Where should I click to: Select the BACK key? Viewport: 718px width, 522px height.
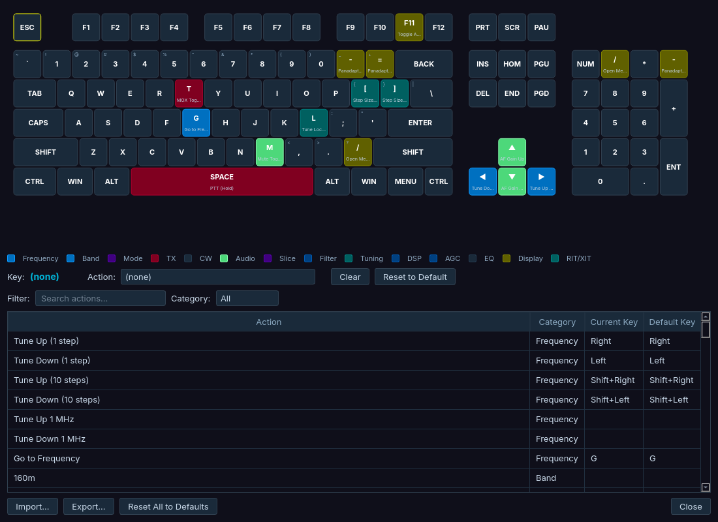tap(424, 64)
